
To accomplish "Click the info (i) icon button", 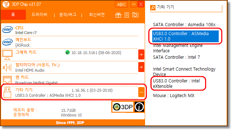I will [139, 107].
